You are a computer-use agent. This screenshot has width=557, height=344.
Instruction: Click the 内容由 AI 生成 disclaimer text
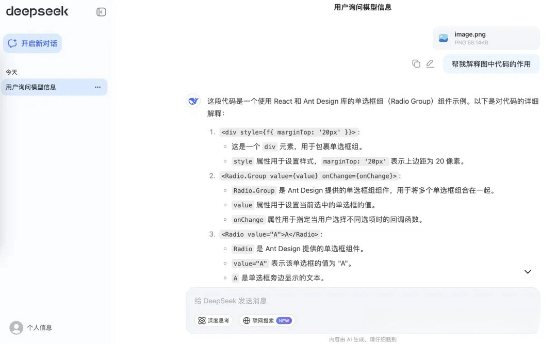(363, 339)
